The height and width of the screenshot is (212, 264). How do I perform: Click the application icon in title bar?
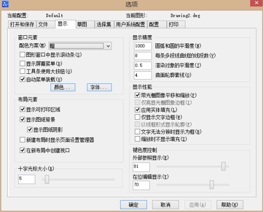click(x=5, y=4)
